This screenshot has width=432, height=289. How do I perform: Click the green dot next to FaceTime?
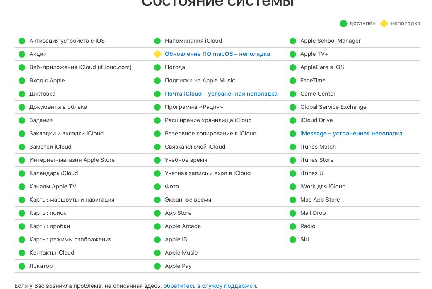(293, 80)
